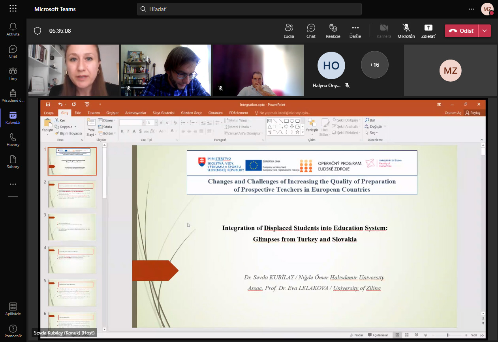Toggle the Mikrofón mute button
The image size is (498, 342).
406,30
